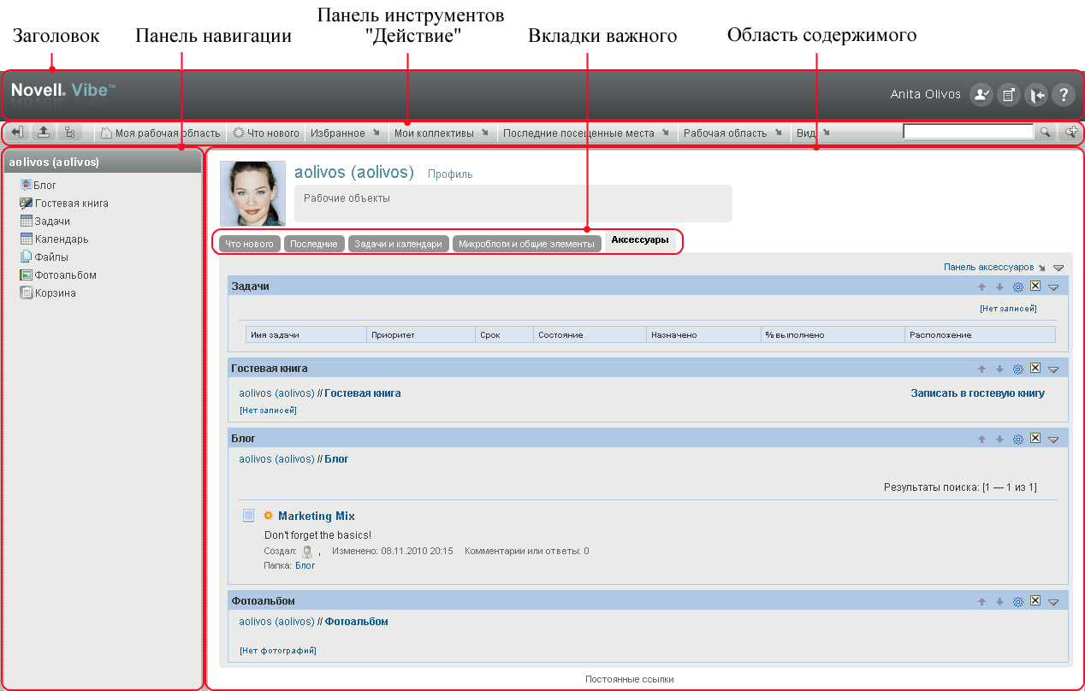Click Что нового in the action toolbar
The image size is (1085, 691).
[266, 133]
